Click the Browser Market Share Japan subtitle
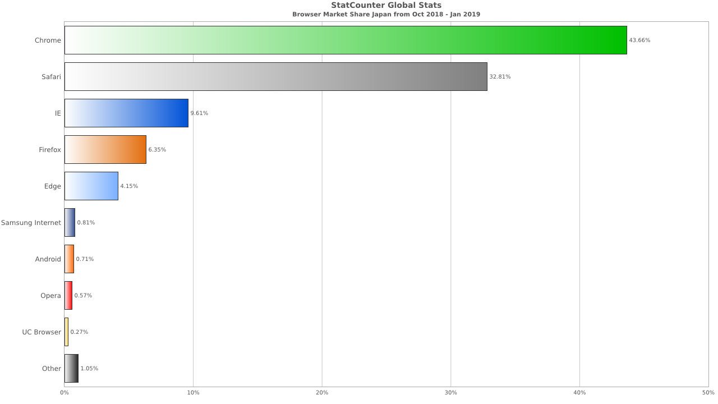 point(386,14)
